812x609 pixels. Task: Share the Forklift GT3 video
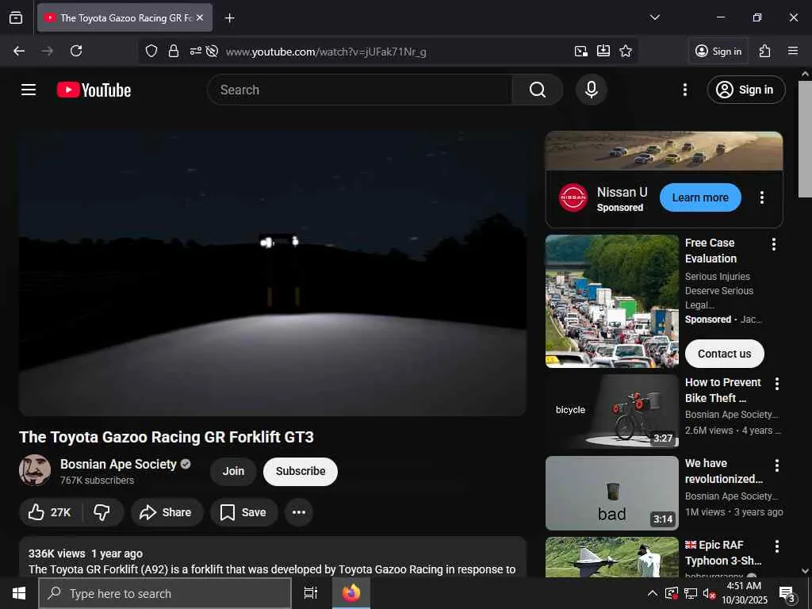click(167, 512)
